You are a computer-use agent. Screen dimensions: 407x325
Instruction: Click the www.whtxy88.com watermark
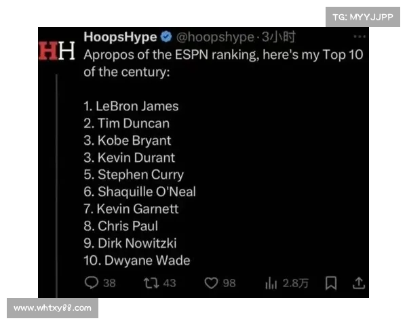tap(52, 308)
